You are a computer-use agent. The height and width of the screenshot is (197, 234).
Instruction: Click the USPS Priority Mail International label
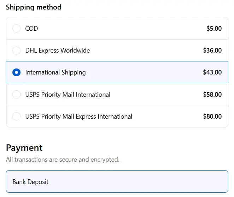click(68, 95)
